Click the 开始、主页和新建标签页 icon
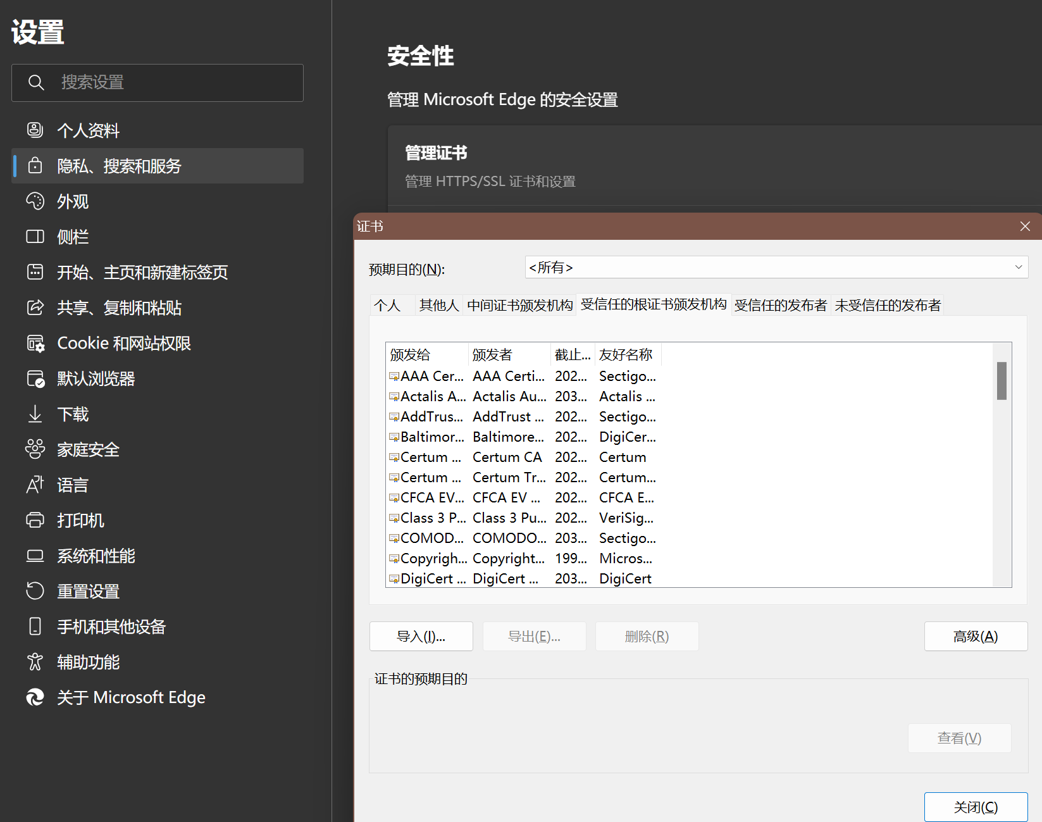Viewport: 1042px width, 822px height. [x=35, y=272]
